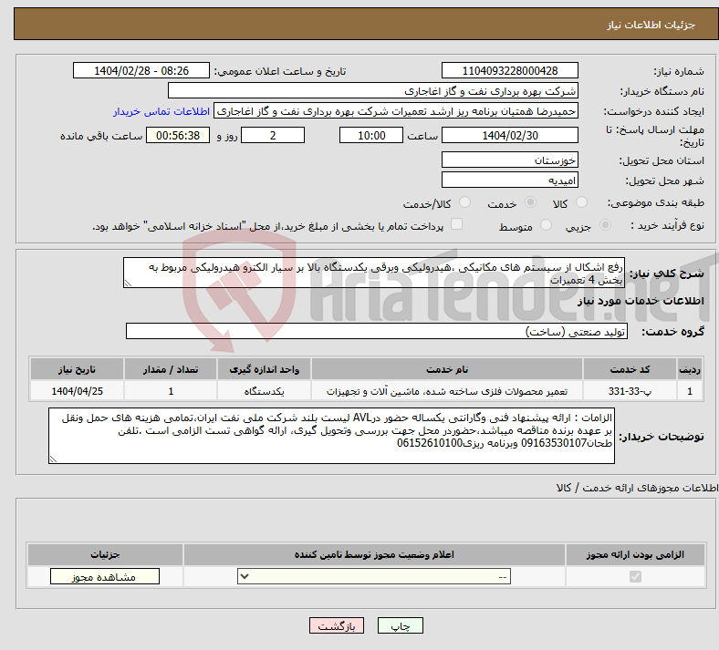Click the اطلاعات مجوزهای ارائه خدمت / کالا heading
This screenshot has height=650, width=719.
(637, 488)
